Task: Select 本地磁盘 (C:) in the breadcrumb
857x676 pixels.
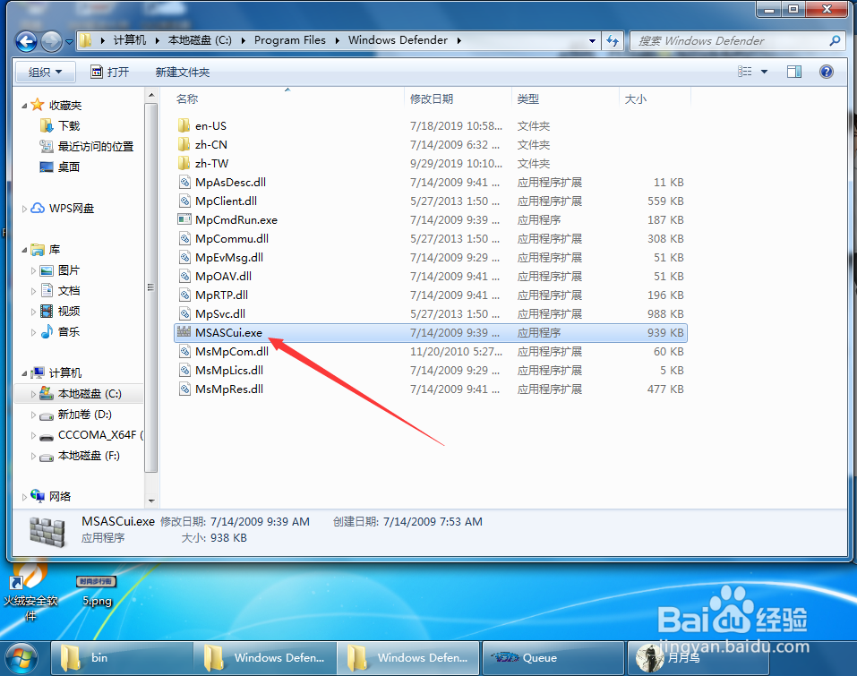Action: [200, 40]
